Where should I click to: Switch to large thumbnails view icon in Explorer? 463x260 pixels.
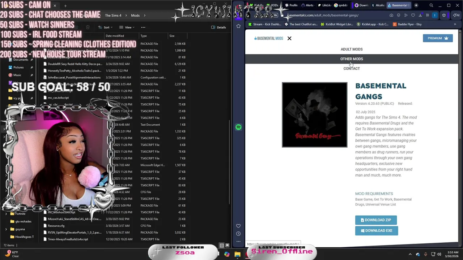point(228,246)
